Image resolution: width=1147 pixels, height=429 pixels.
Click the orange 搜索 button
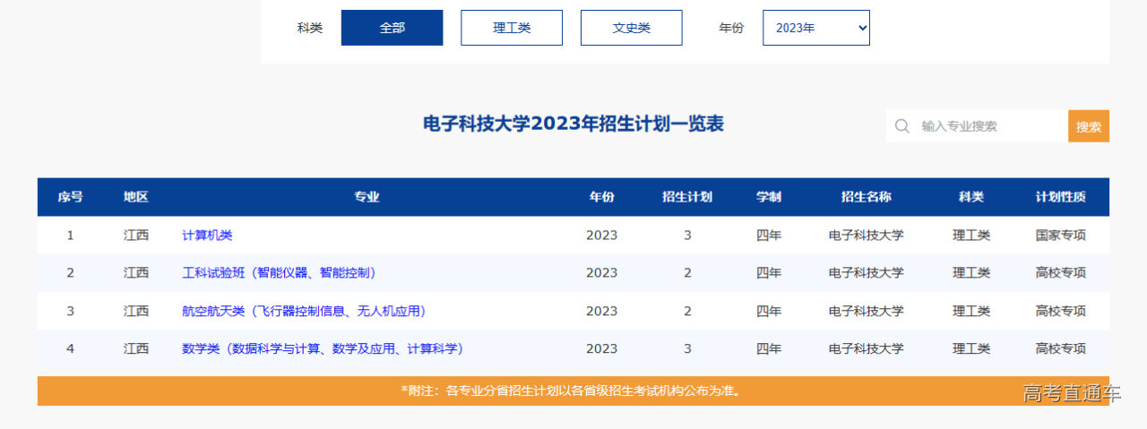tap(1088, 126)
